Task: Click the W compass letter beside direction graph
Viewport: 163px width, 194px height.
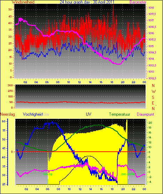Action: click(x=154, y=92)
